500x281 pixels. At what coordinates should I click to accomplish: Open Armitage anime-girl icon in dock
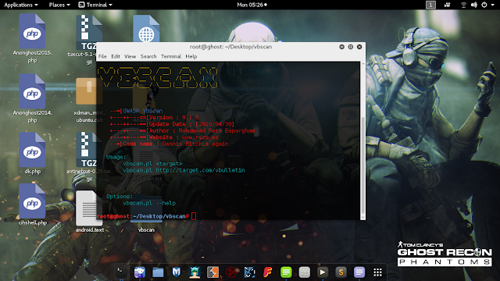(195, 272)
